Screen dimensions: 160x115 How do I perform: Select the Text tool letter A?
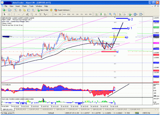36,14
